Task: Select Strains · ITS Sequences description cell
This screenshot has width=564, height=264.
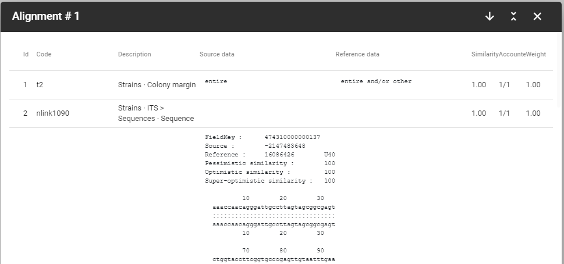Action: tap(156, 113)
